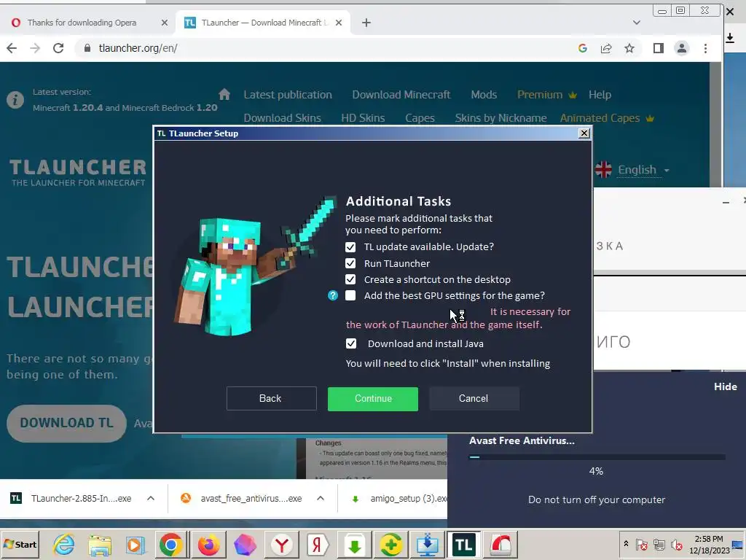Show hidden system tray icons
The height and width of the screenshot is (560, 746).
click(x=626, y=543)
